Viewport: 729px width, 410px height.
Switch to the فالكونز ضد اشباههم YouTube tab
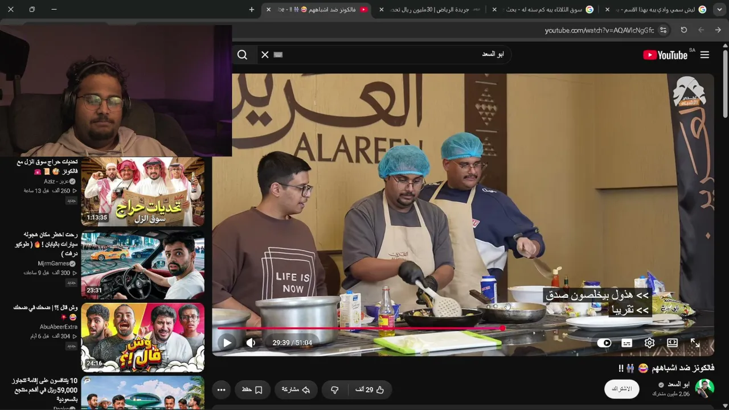click(317, 10)
